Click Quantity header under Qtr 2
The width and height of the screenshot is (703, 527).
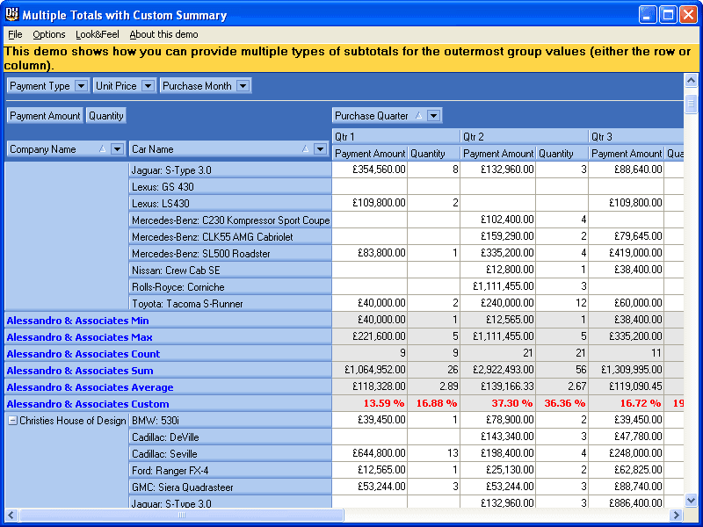(x=562, y=154)
